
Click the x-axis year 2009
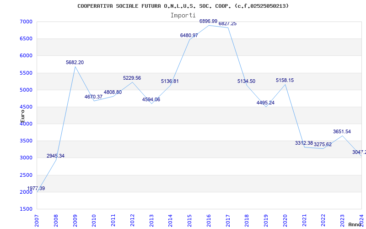(x=75, y=220)
